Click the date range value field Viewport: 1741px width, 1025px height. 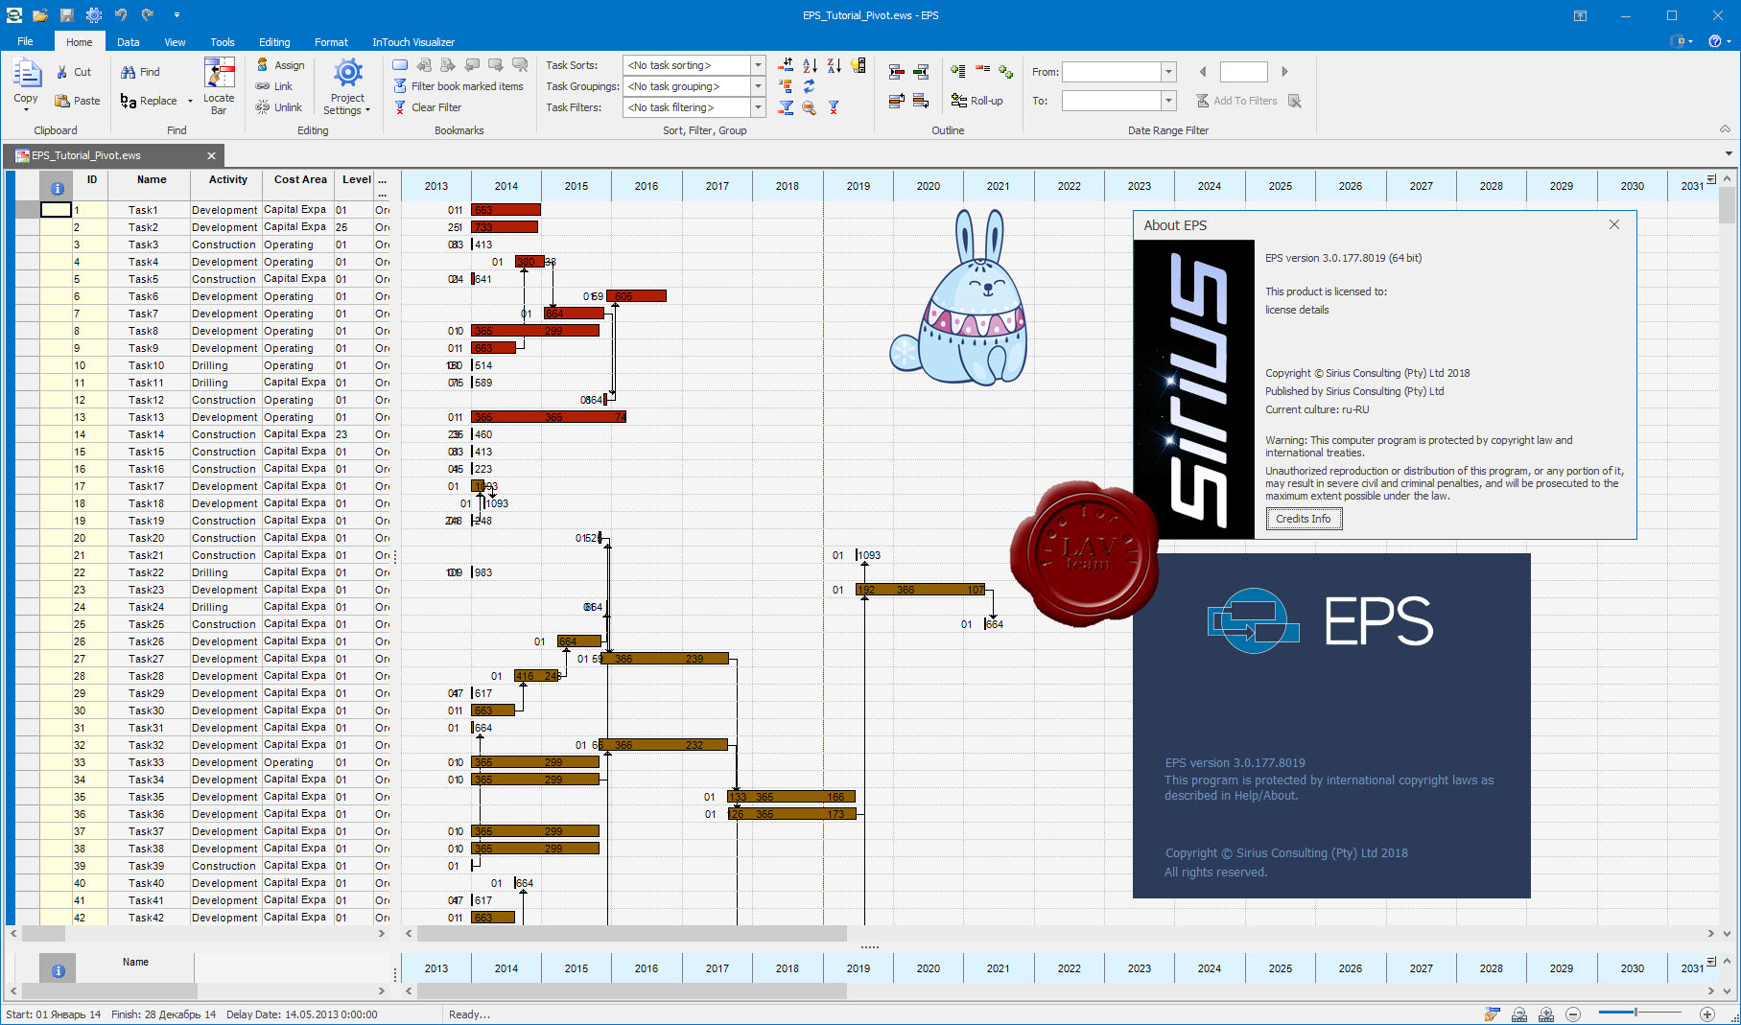[1244, 72]
